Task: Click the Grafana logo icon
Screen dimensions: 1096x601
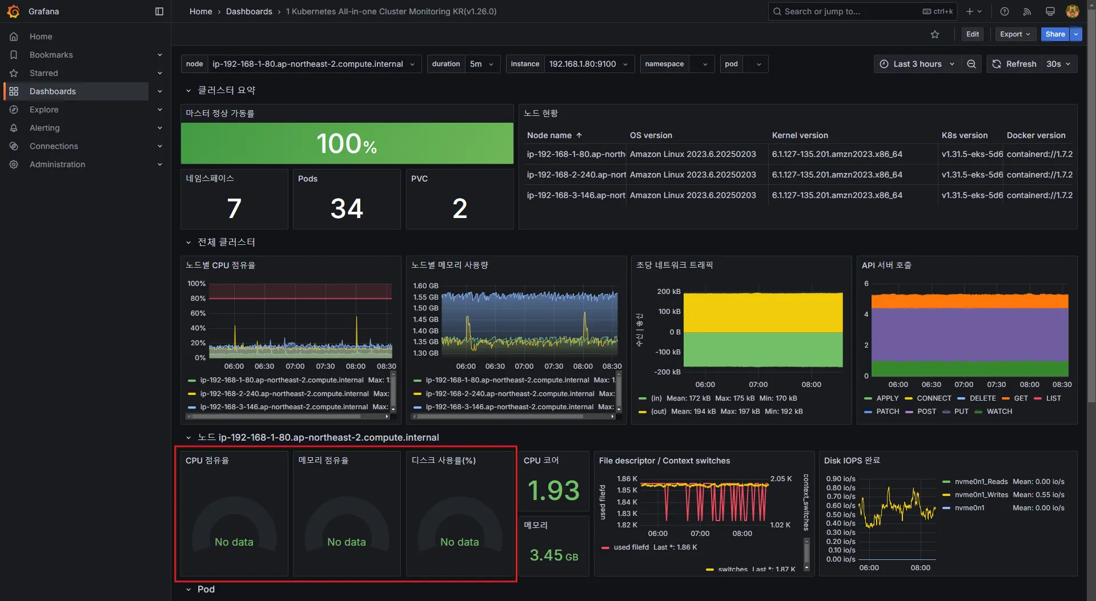Action: [13, 11]
